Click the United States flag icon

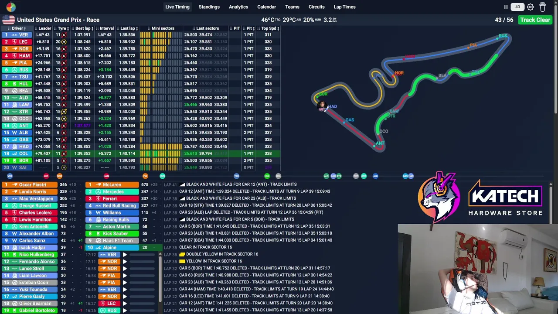8,20
